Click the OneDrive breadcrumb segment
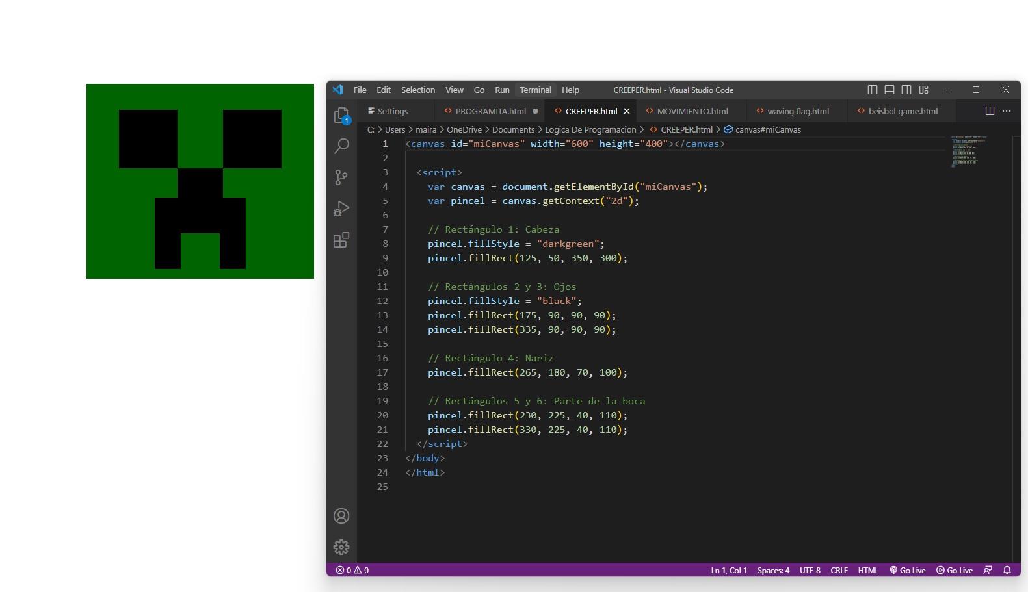This screenshot has width=1028, height=592. tap(464, 129)
